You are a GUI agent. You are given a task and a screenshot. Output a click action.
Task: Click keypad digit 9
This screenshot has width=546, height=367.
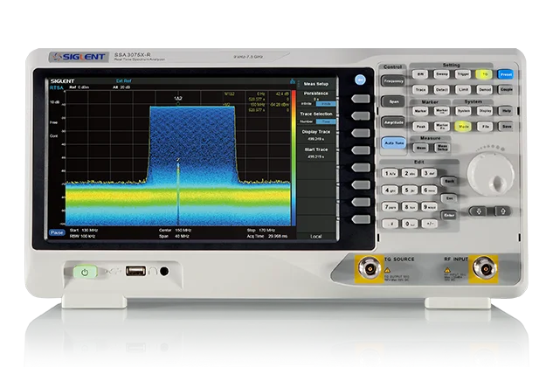coord(429,207)
